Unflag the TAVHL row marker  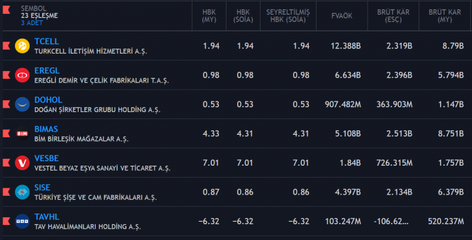pyautogui.click(x=6, y=221)
